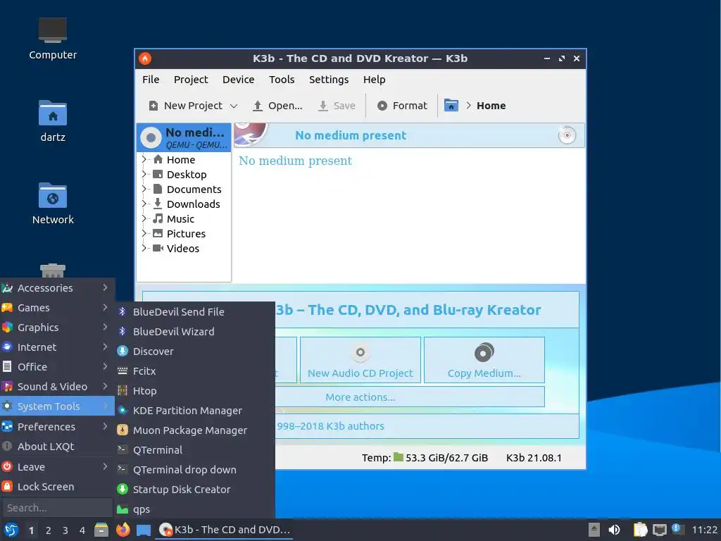Click the volume speaker tray icon

coord(614,530)
